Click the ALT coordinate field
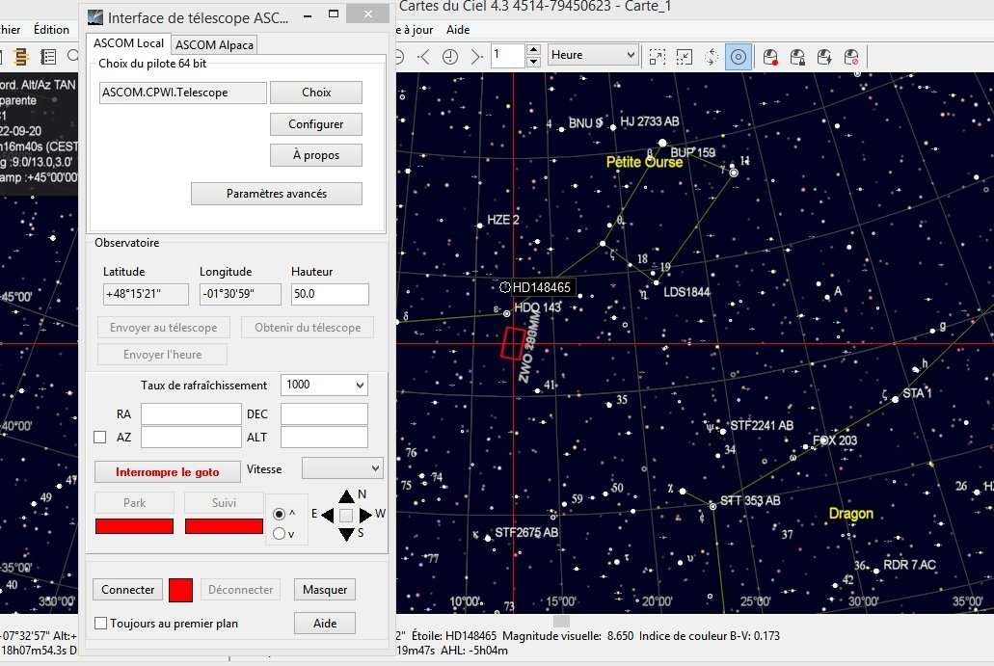This screenshot has width=994, height=666. click(324, 438)
